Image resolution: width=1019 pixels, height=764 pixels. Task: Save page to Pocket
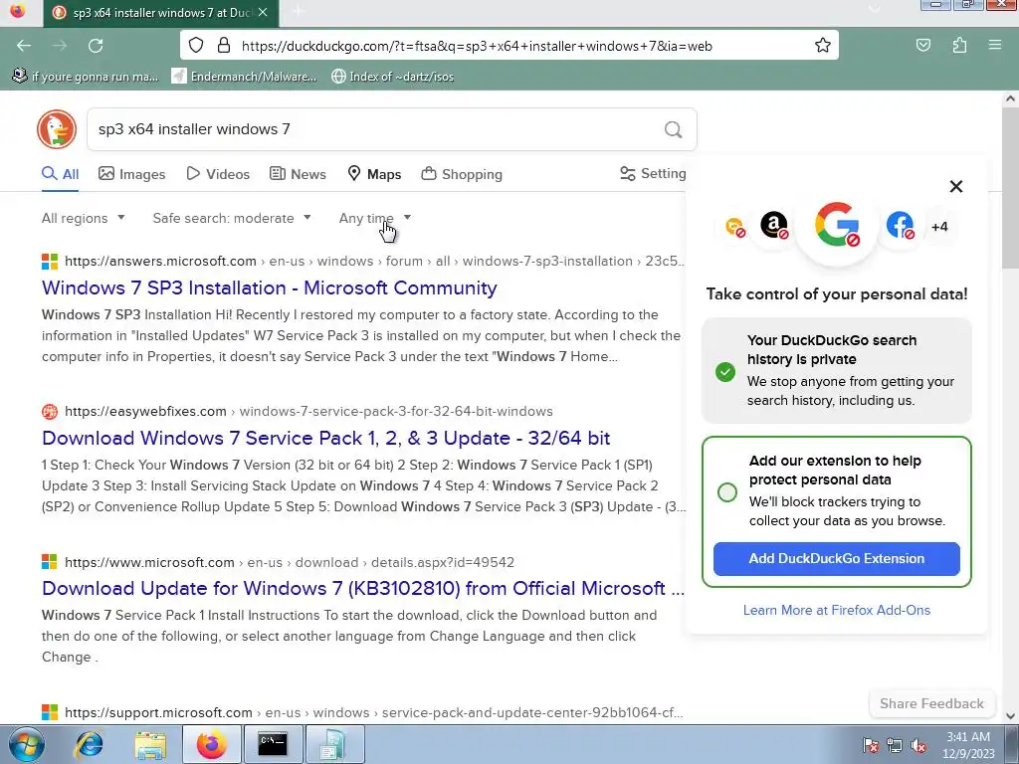922,46
